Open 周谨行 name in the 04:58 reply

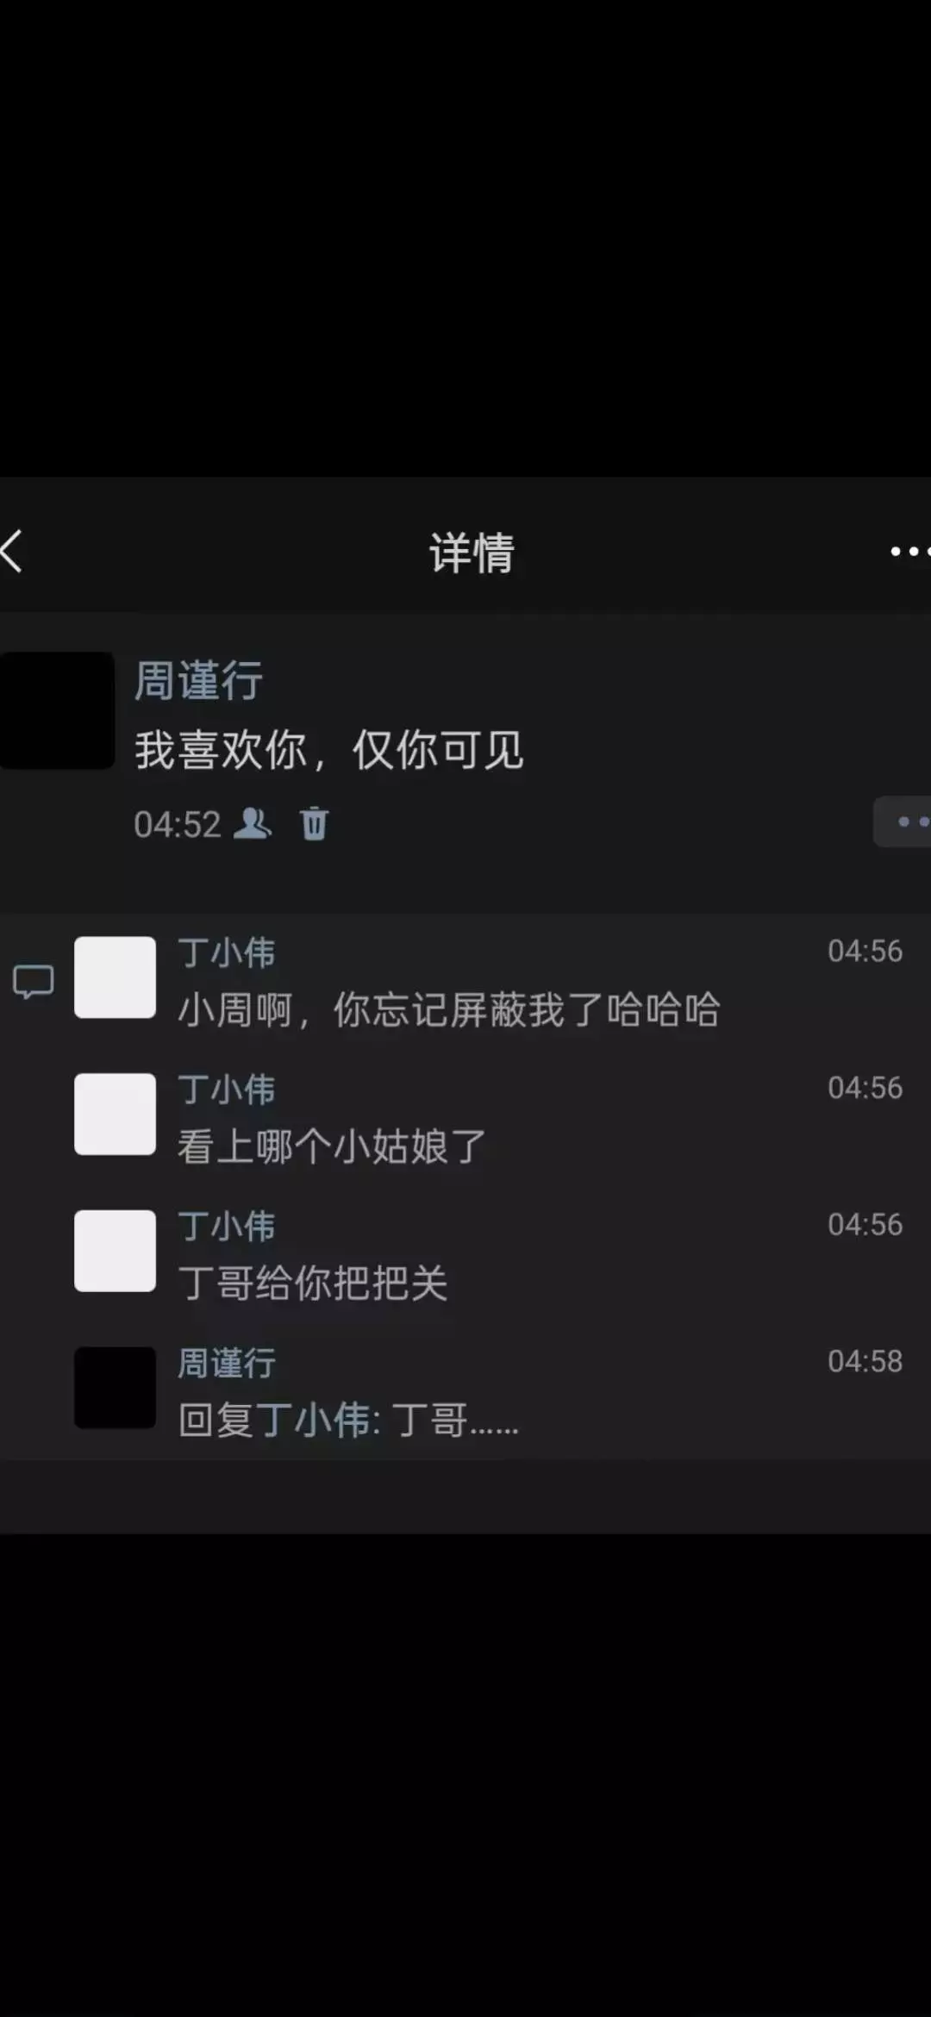[227, 1364]
